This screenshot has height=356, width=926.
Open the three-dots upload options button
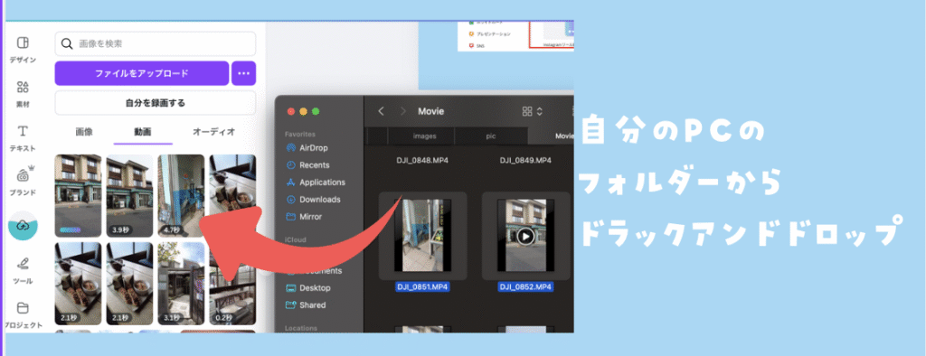tap(244, 73)
